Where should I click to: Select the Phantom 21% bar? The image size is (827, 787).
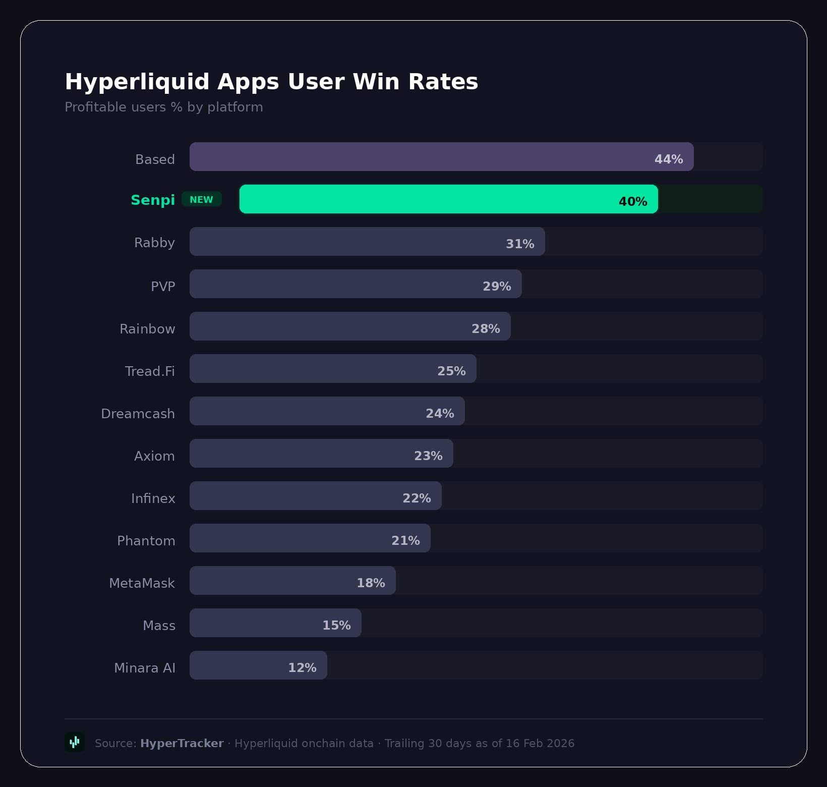310,538
